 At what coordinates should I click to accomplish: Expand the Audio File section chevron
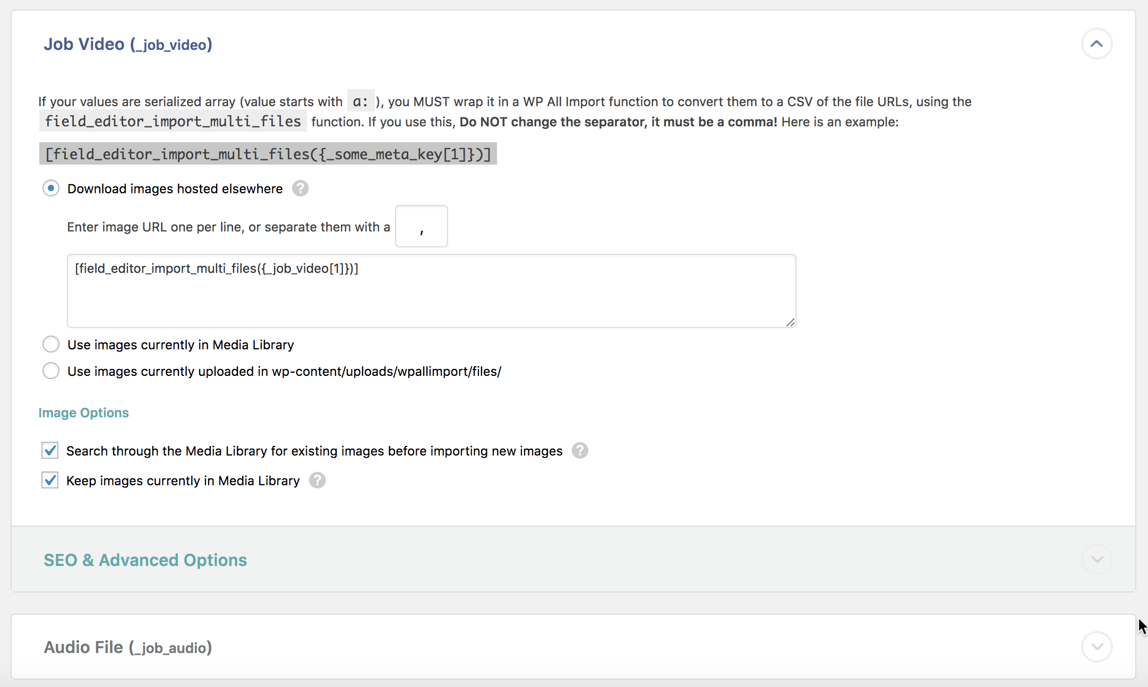(x=1096, y=647)
